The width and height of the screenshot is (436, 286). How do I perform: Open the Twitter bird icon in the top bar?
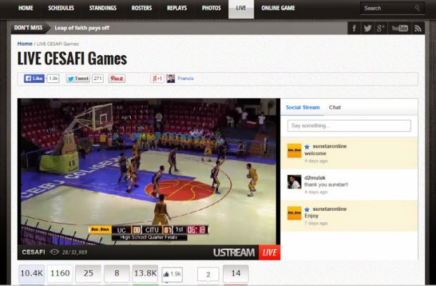tap(367, 28)
